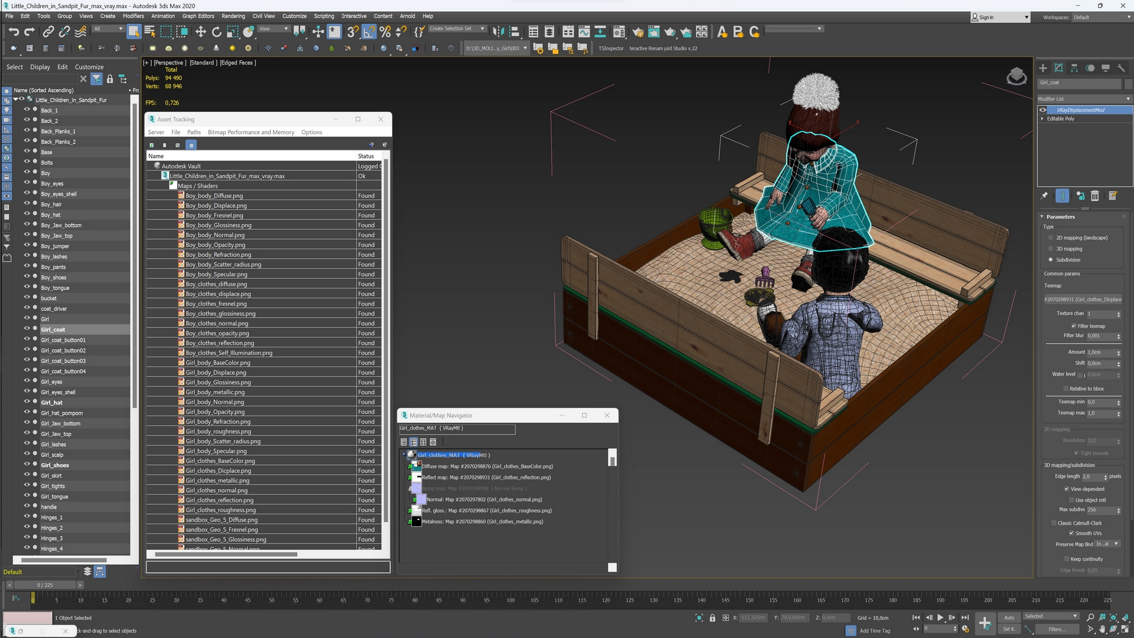Viewport: 1134px width, 638px height.
Task: Click the Bitmap Performance and Memory tab
Action: (252, 132)
